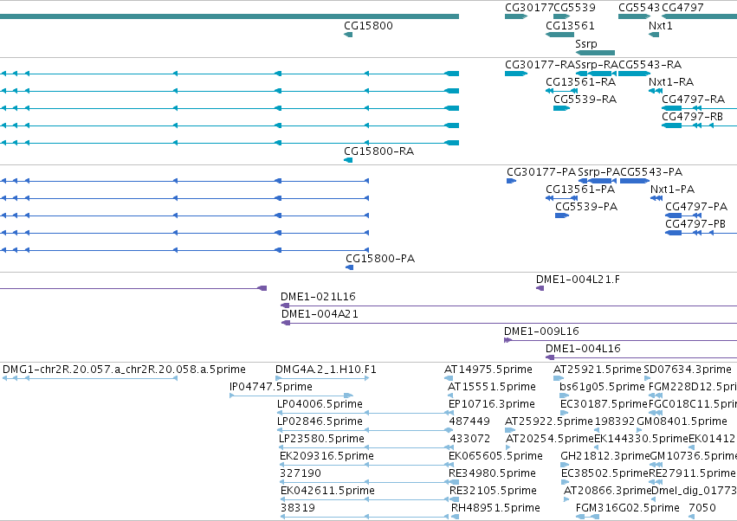Viewport: 737px width, 521px height.
Task: Click the RE34980.5prime EST label
Action: (492, 473)
